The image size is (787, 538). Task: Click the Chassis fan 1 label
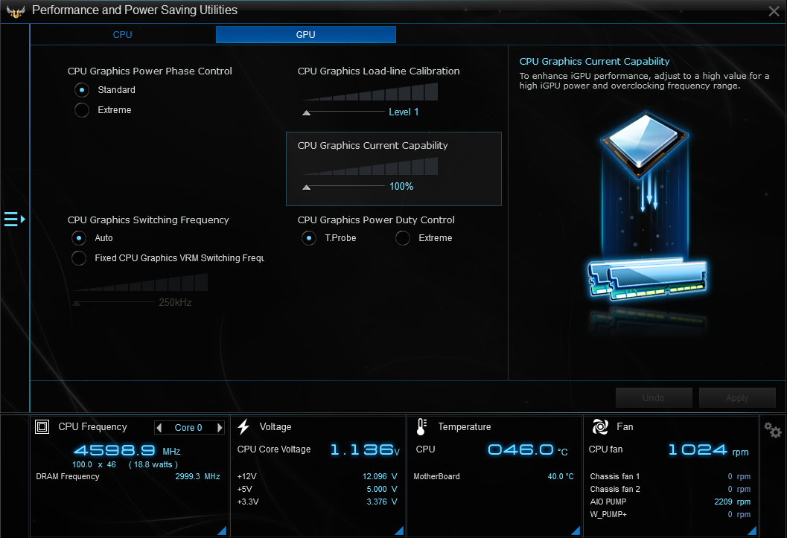pyautogui.click(x=615, y=476)
